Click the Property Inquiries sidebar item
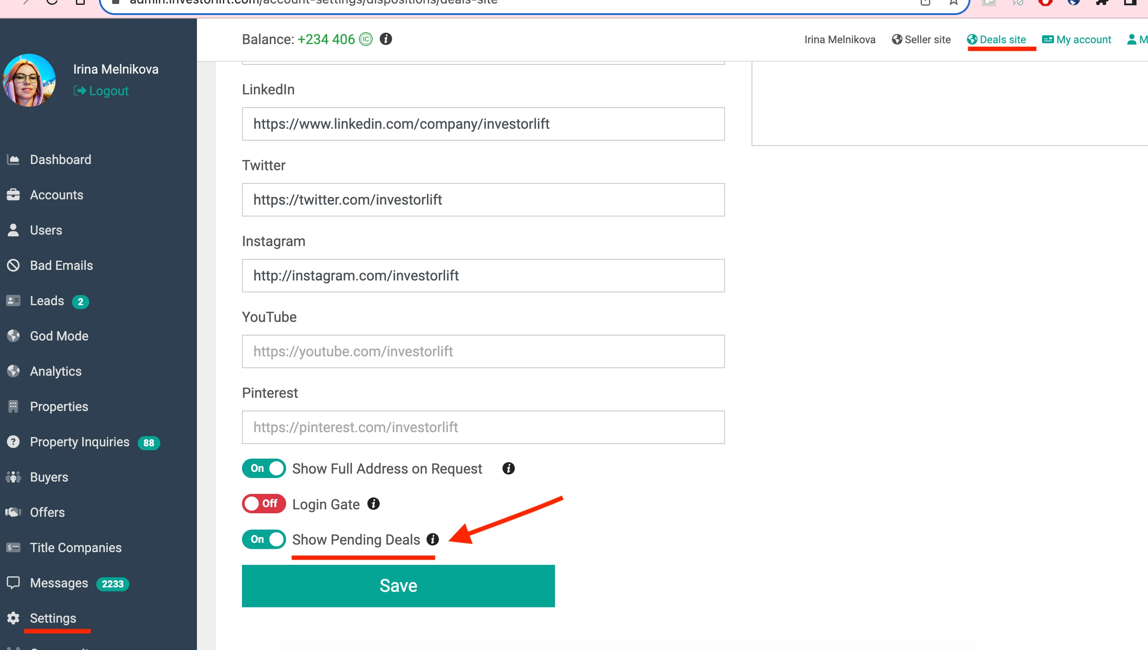 tap(79, 441)
